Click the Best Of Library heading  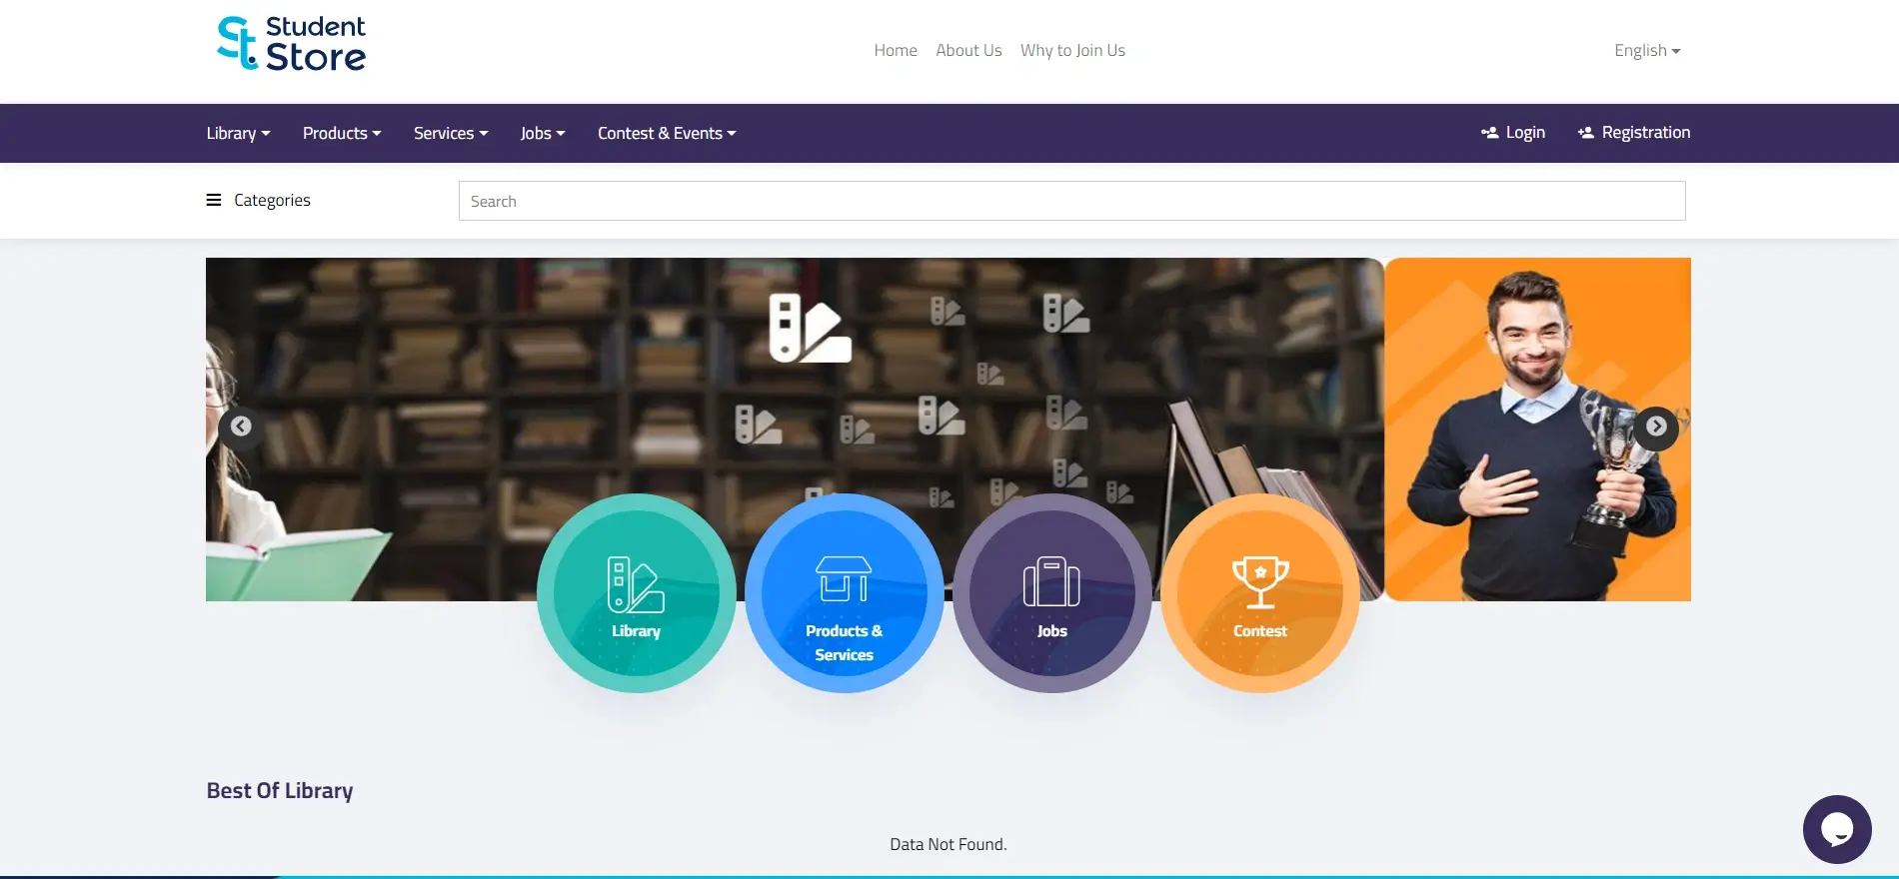(x=280, y=790)
